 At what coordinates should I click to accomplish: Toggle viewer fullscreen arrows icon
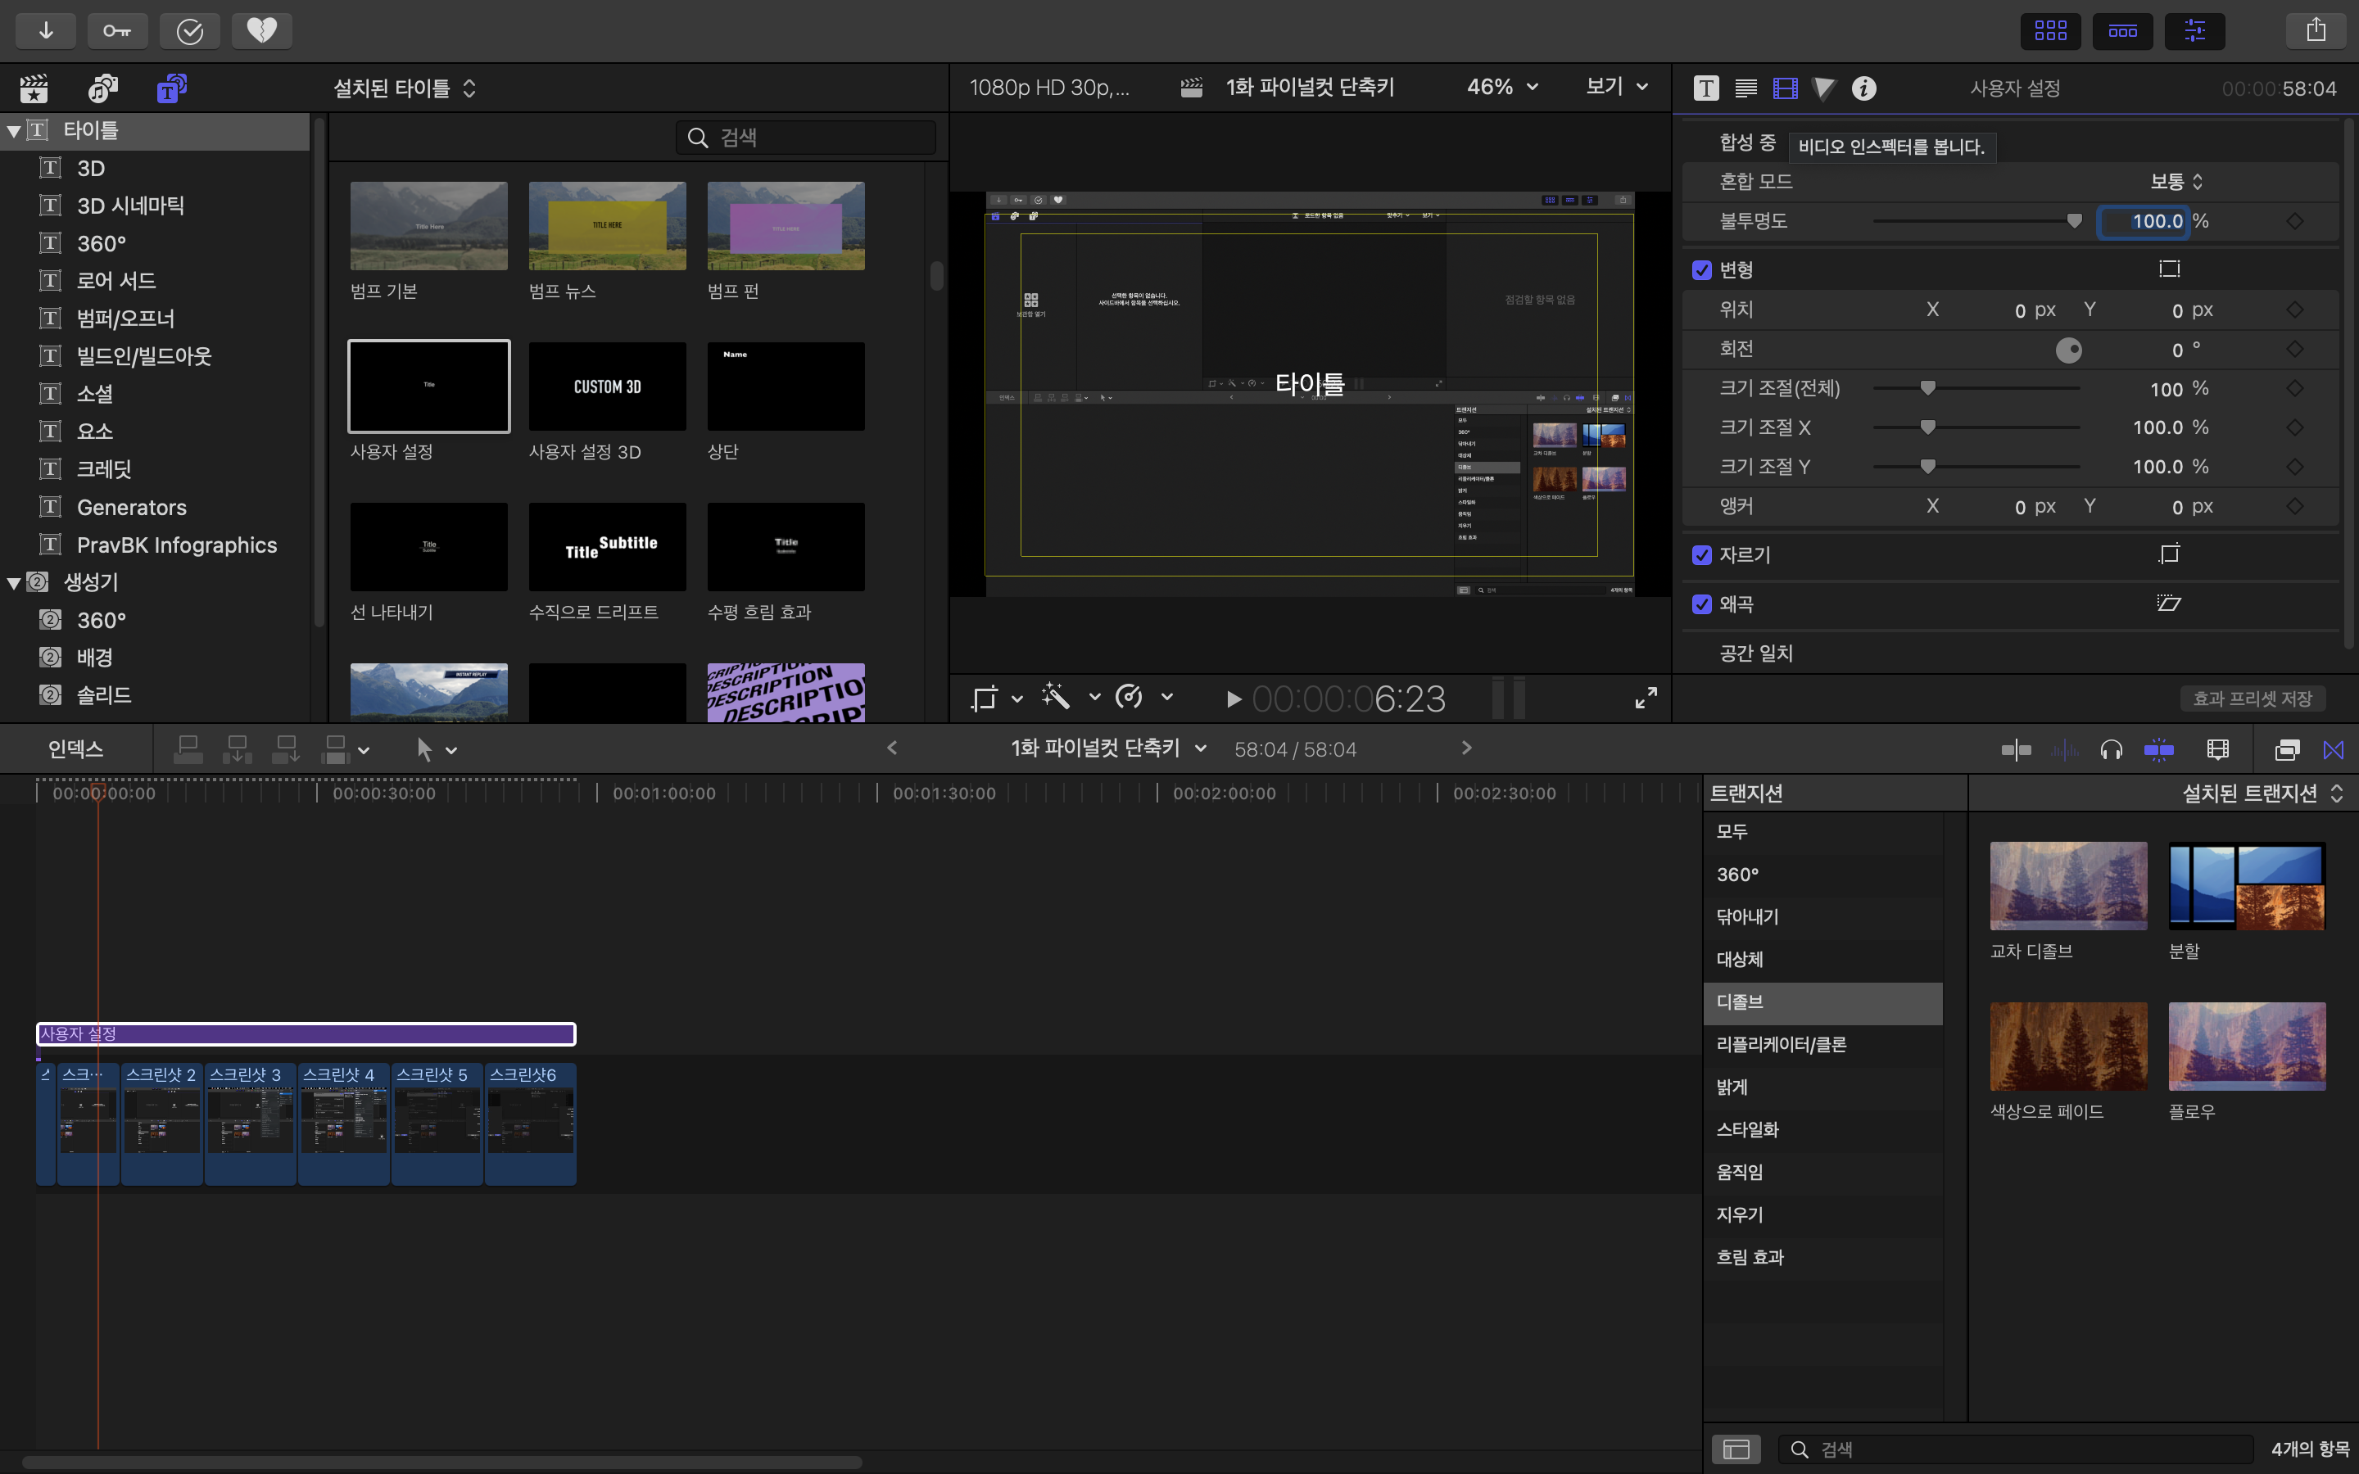point(1646,698)
